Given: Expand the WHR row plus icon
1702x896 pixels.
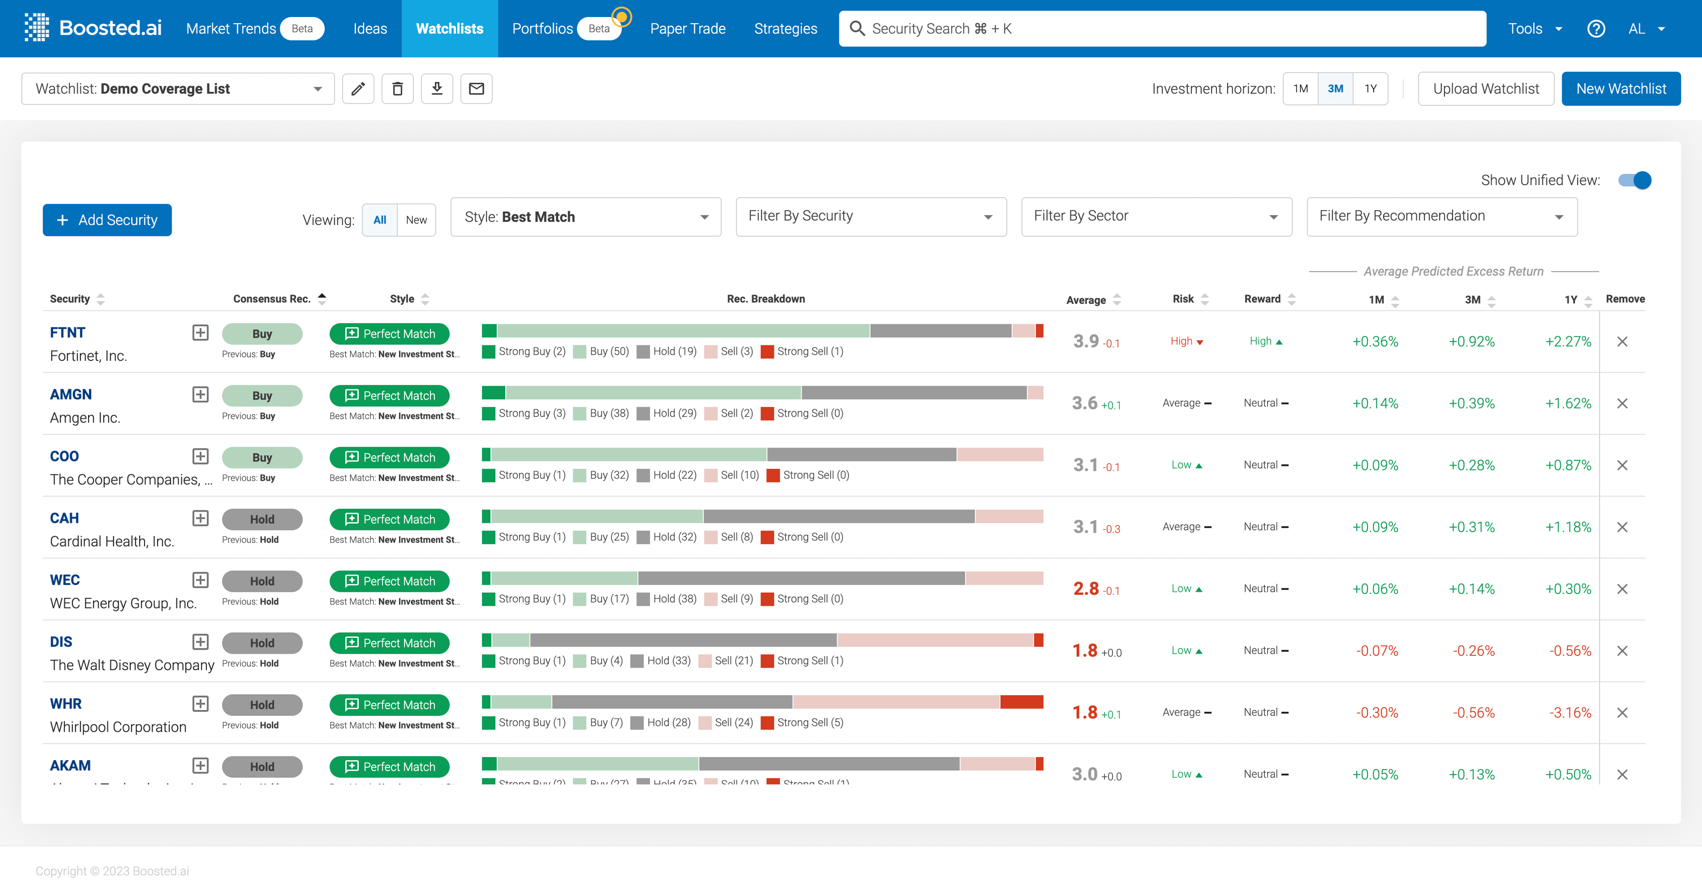Looking at the screenshot, I should coord(200,704).
